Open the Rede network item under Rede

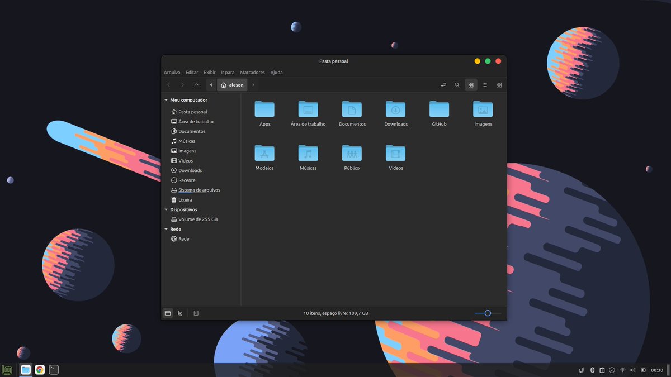201,239
